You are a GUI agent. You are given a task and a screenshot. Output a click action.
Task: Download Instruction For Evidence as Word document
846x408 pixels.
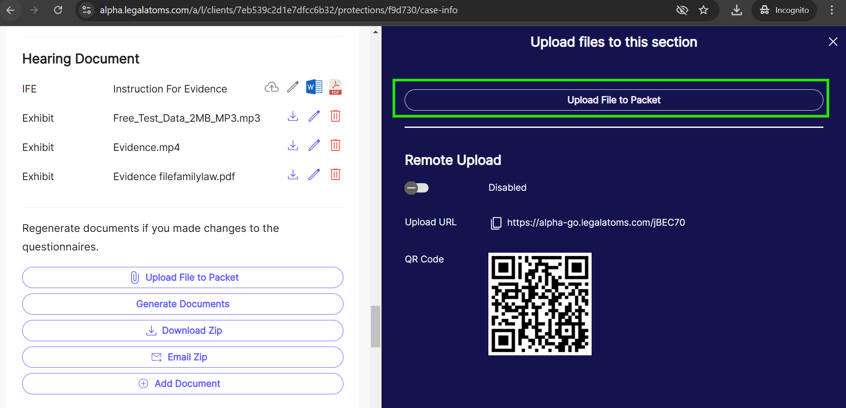314,87
